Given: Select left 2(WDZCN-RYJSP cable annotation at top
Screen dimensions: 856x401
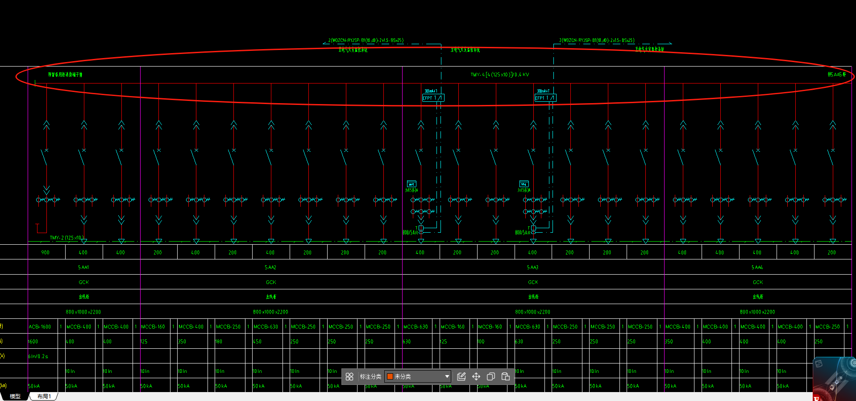Looking at the screenshot, I should click(366, 40).
